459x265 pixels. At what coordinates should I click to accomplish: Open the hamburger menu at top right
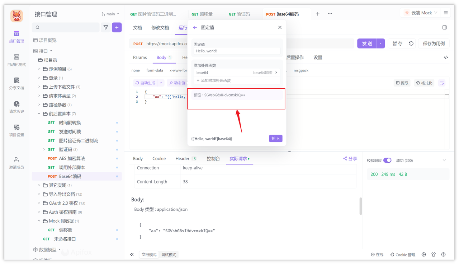(x=446, y=13)
